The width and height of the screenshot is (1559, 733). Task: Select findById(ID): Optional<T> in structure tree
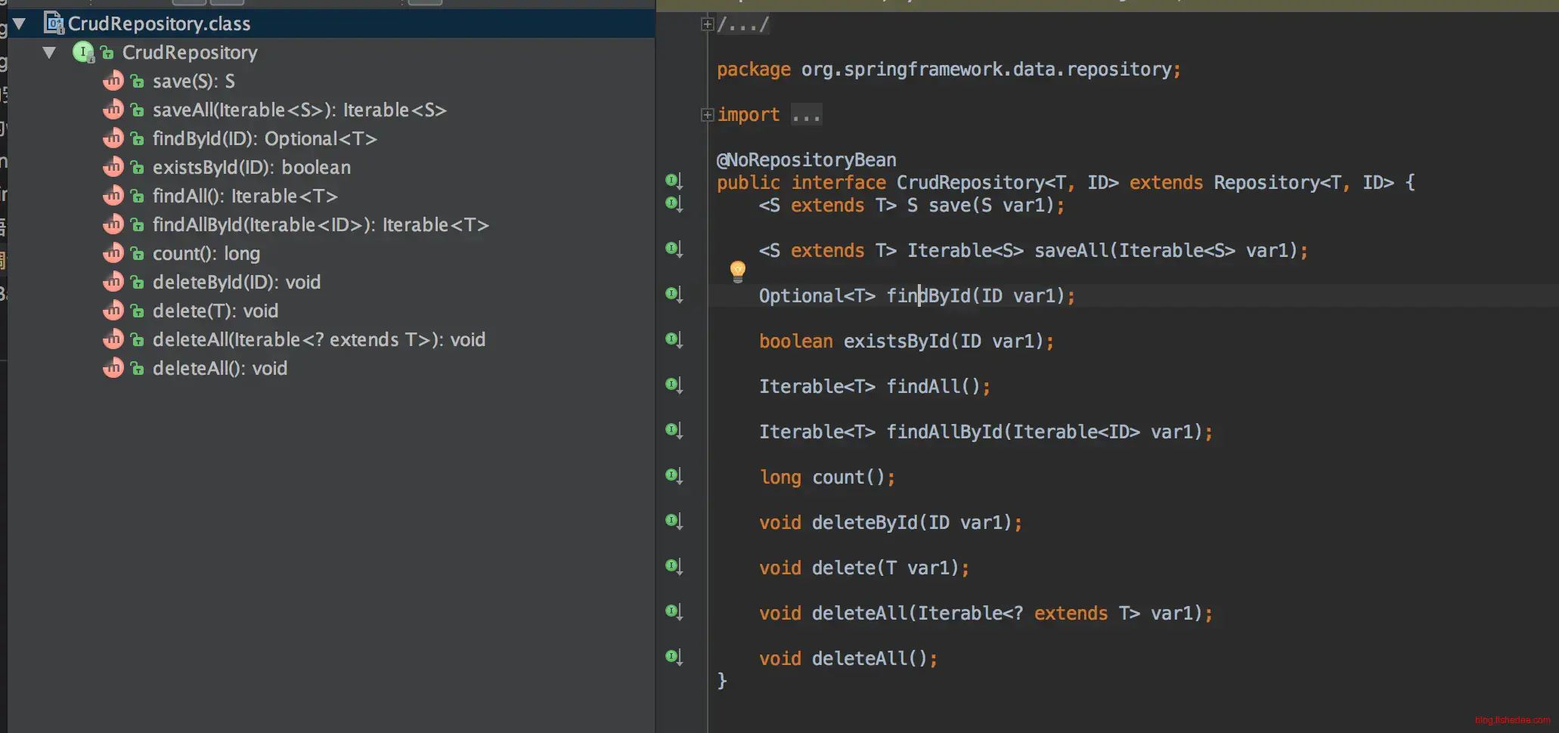(265, 138)
